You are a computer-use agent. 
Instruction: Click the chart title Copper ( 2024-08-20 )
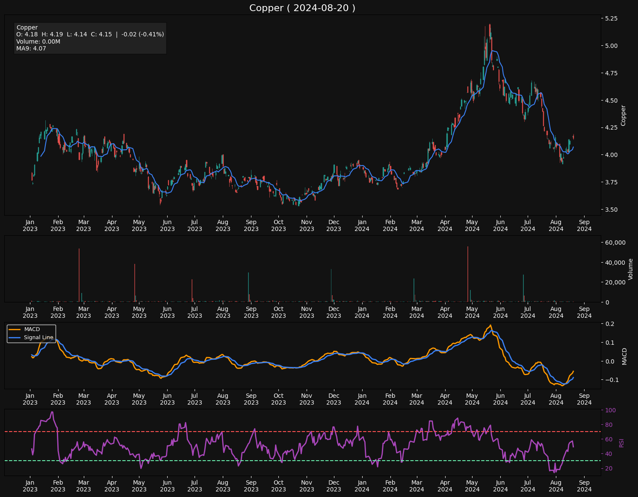point(302,8)
